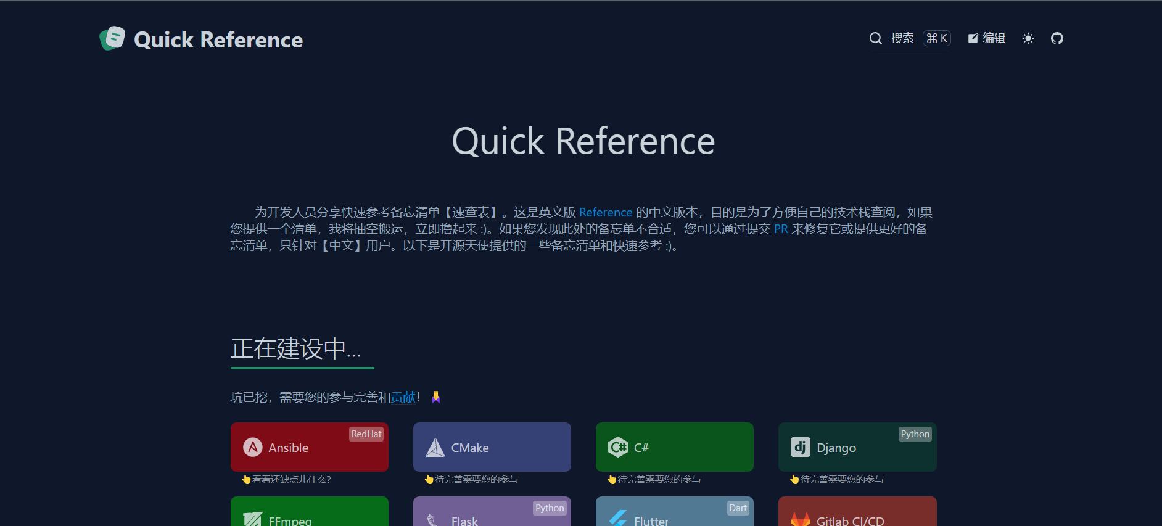The image size is (1162, 526).
Task: Follow the PR link in the description
Action: point(780,229)
